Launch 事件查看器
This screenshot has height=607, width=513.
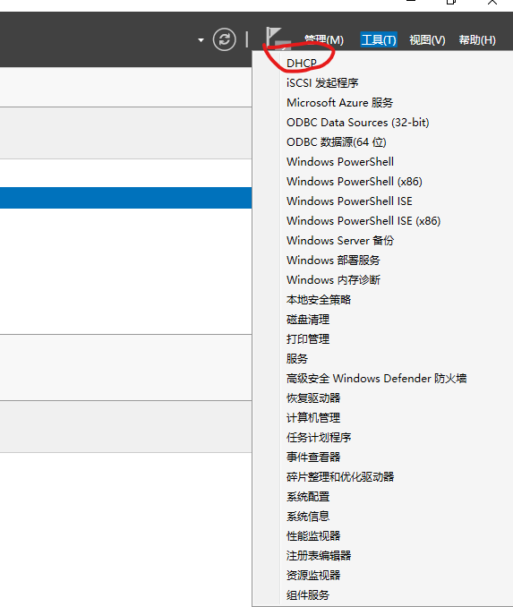tap(313, 457)
